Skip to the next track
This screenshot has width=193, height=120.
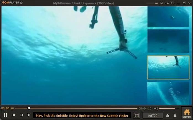[29, 115]
